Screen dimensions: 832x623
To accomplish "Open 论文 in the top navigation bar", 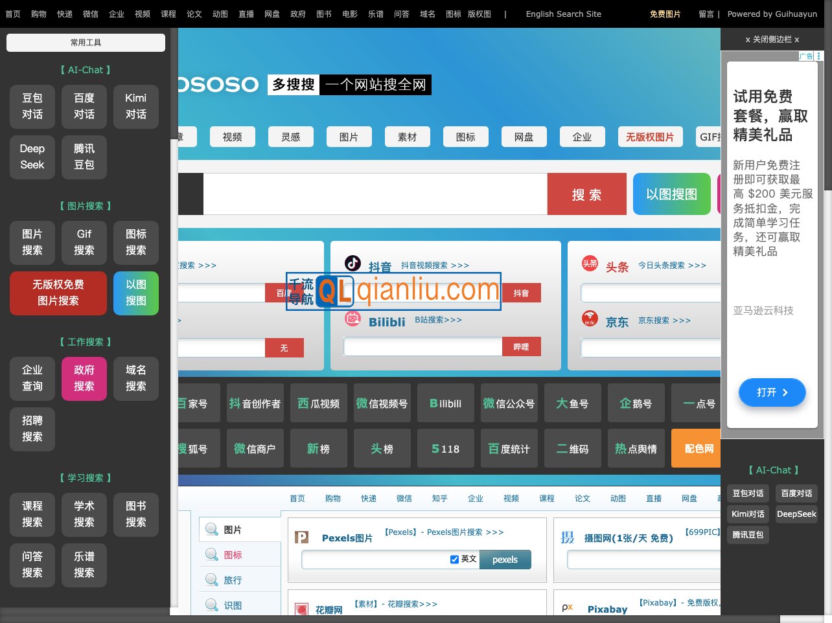I will [194, 14].
